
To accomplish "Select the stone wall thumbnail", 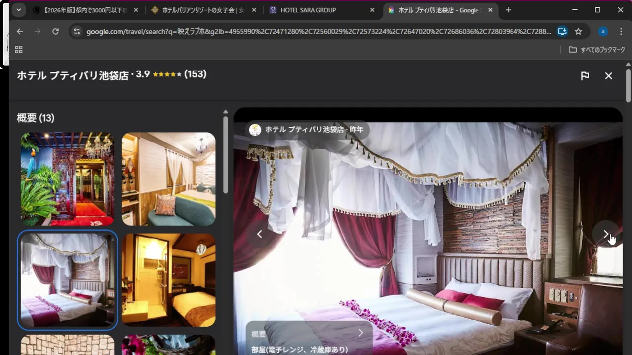I will [67, 345].
